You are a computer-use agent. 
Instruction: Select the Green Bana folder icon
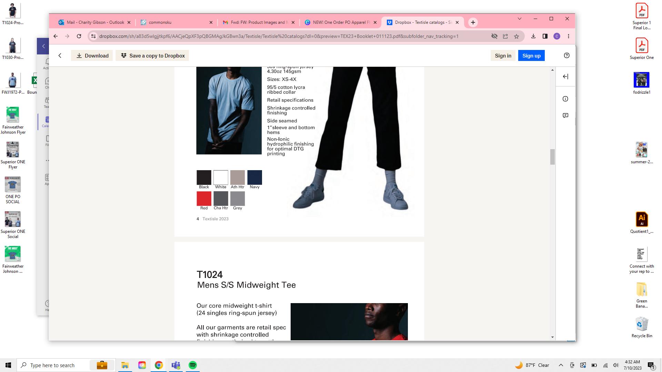click(x=642, y=295)
